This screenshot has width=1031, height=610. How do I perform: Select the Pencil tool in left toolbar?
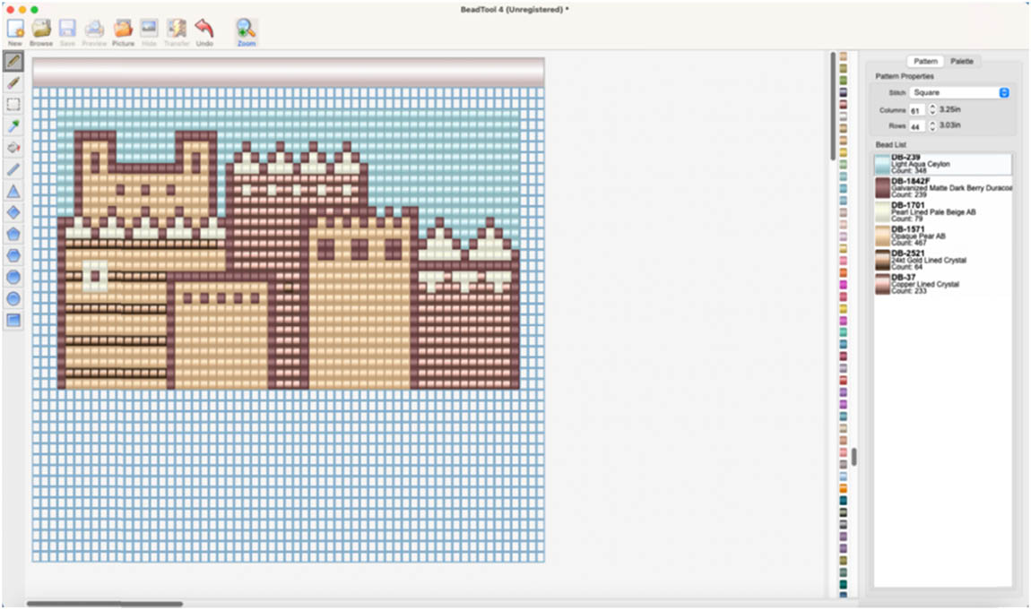[x=13, y=61]
